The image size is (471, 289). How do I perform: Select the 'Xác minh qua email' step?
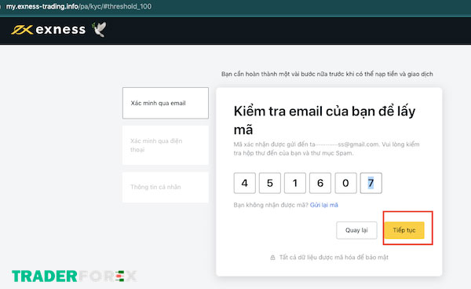coord(165,103)
